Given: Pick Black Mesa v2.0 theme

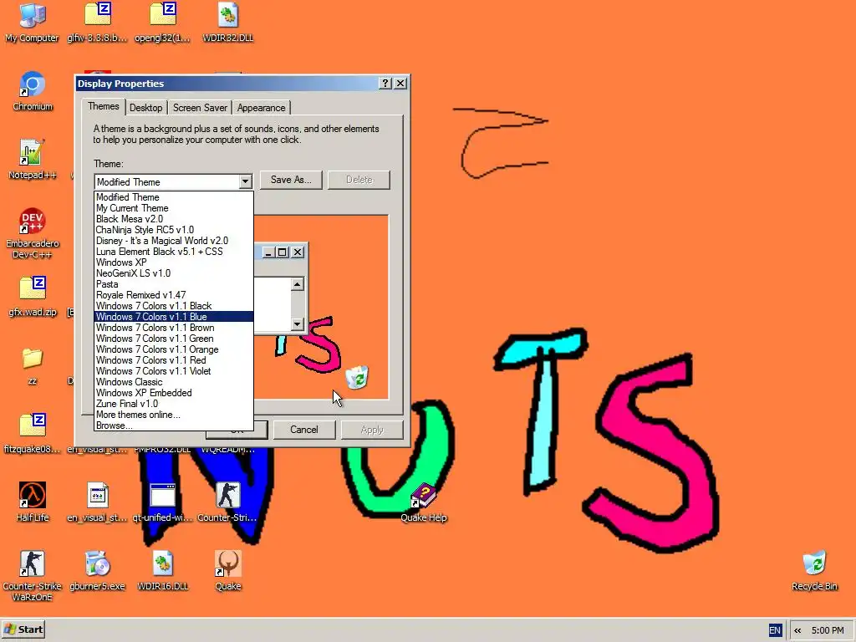Looking at the screenshot, I should coord(174,219).
